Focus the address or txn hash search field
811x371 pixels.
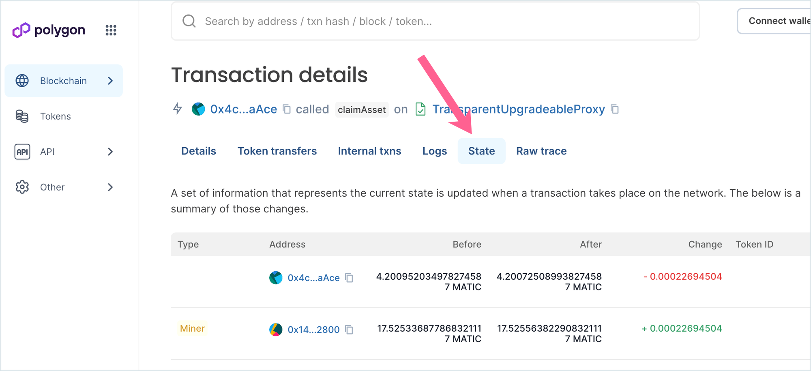click(435, 21)
